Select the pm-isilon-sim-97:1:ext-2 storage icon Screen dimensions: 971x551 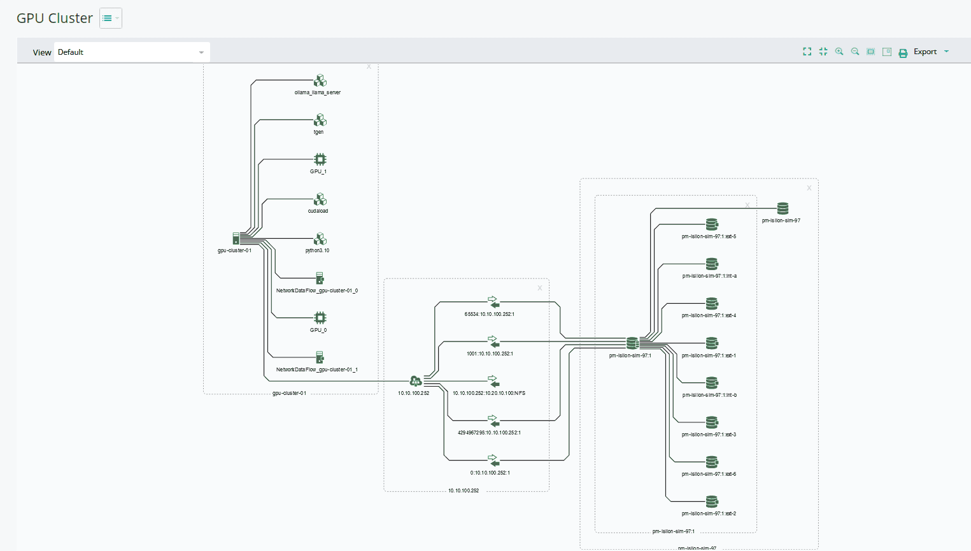click(712, 501)
